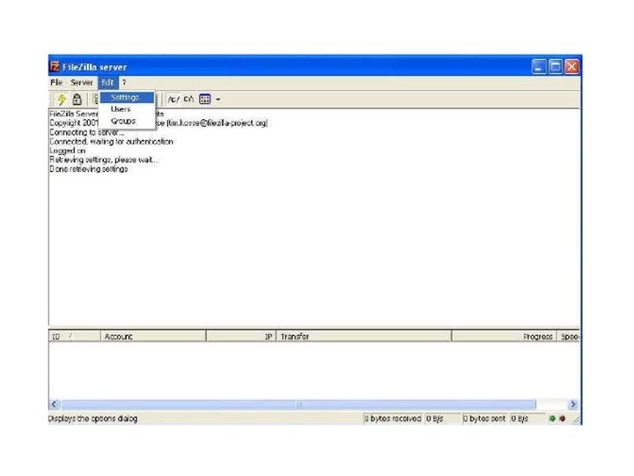Image resolution: width=634 pixels, height=476 pixels.
Task: Click the window resize grip corner
Action: (x=576, y=420)
